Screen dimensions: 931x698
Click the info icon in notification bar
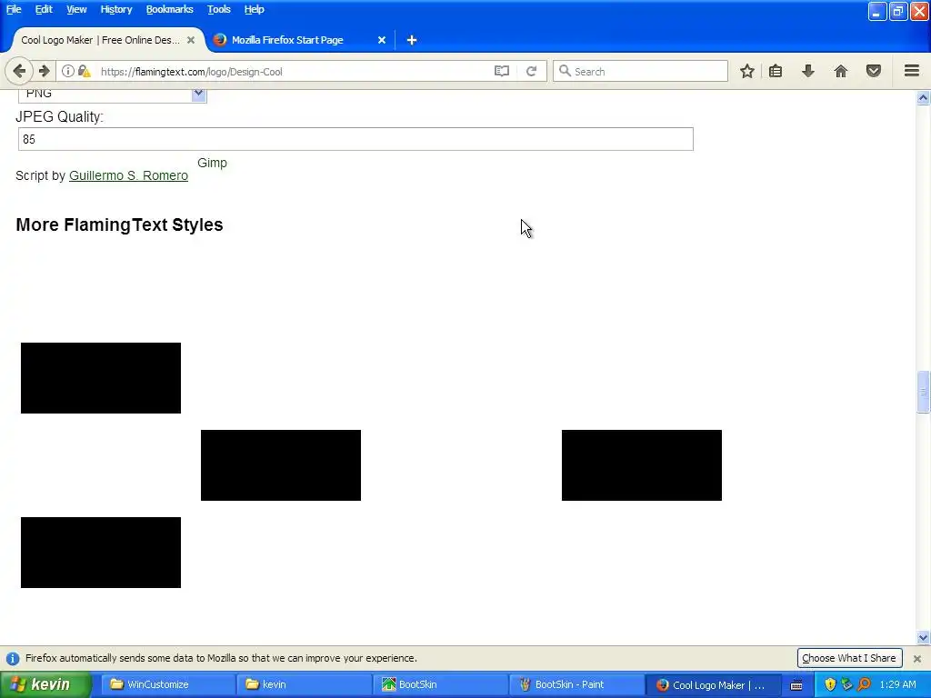coord(13,658)
